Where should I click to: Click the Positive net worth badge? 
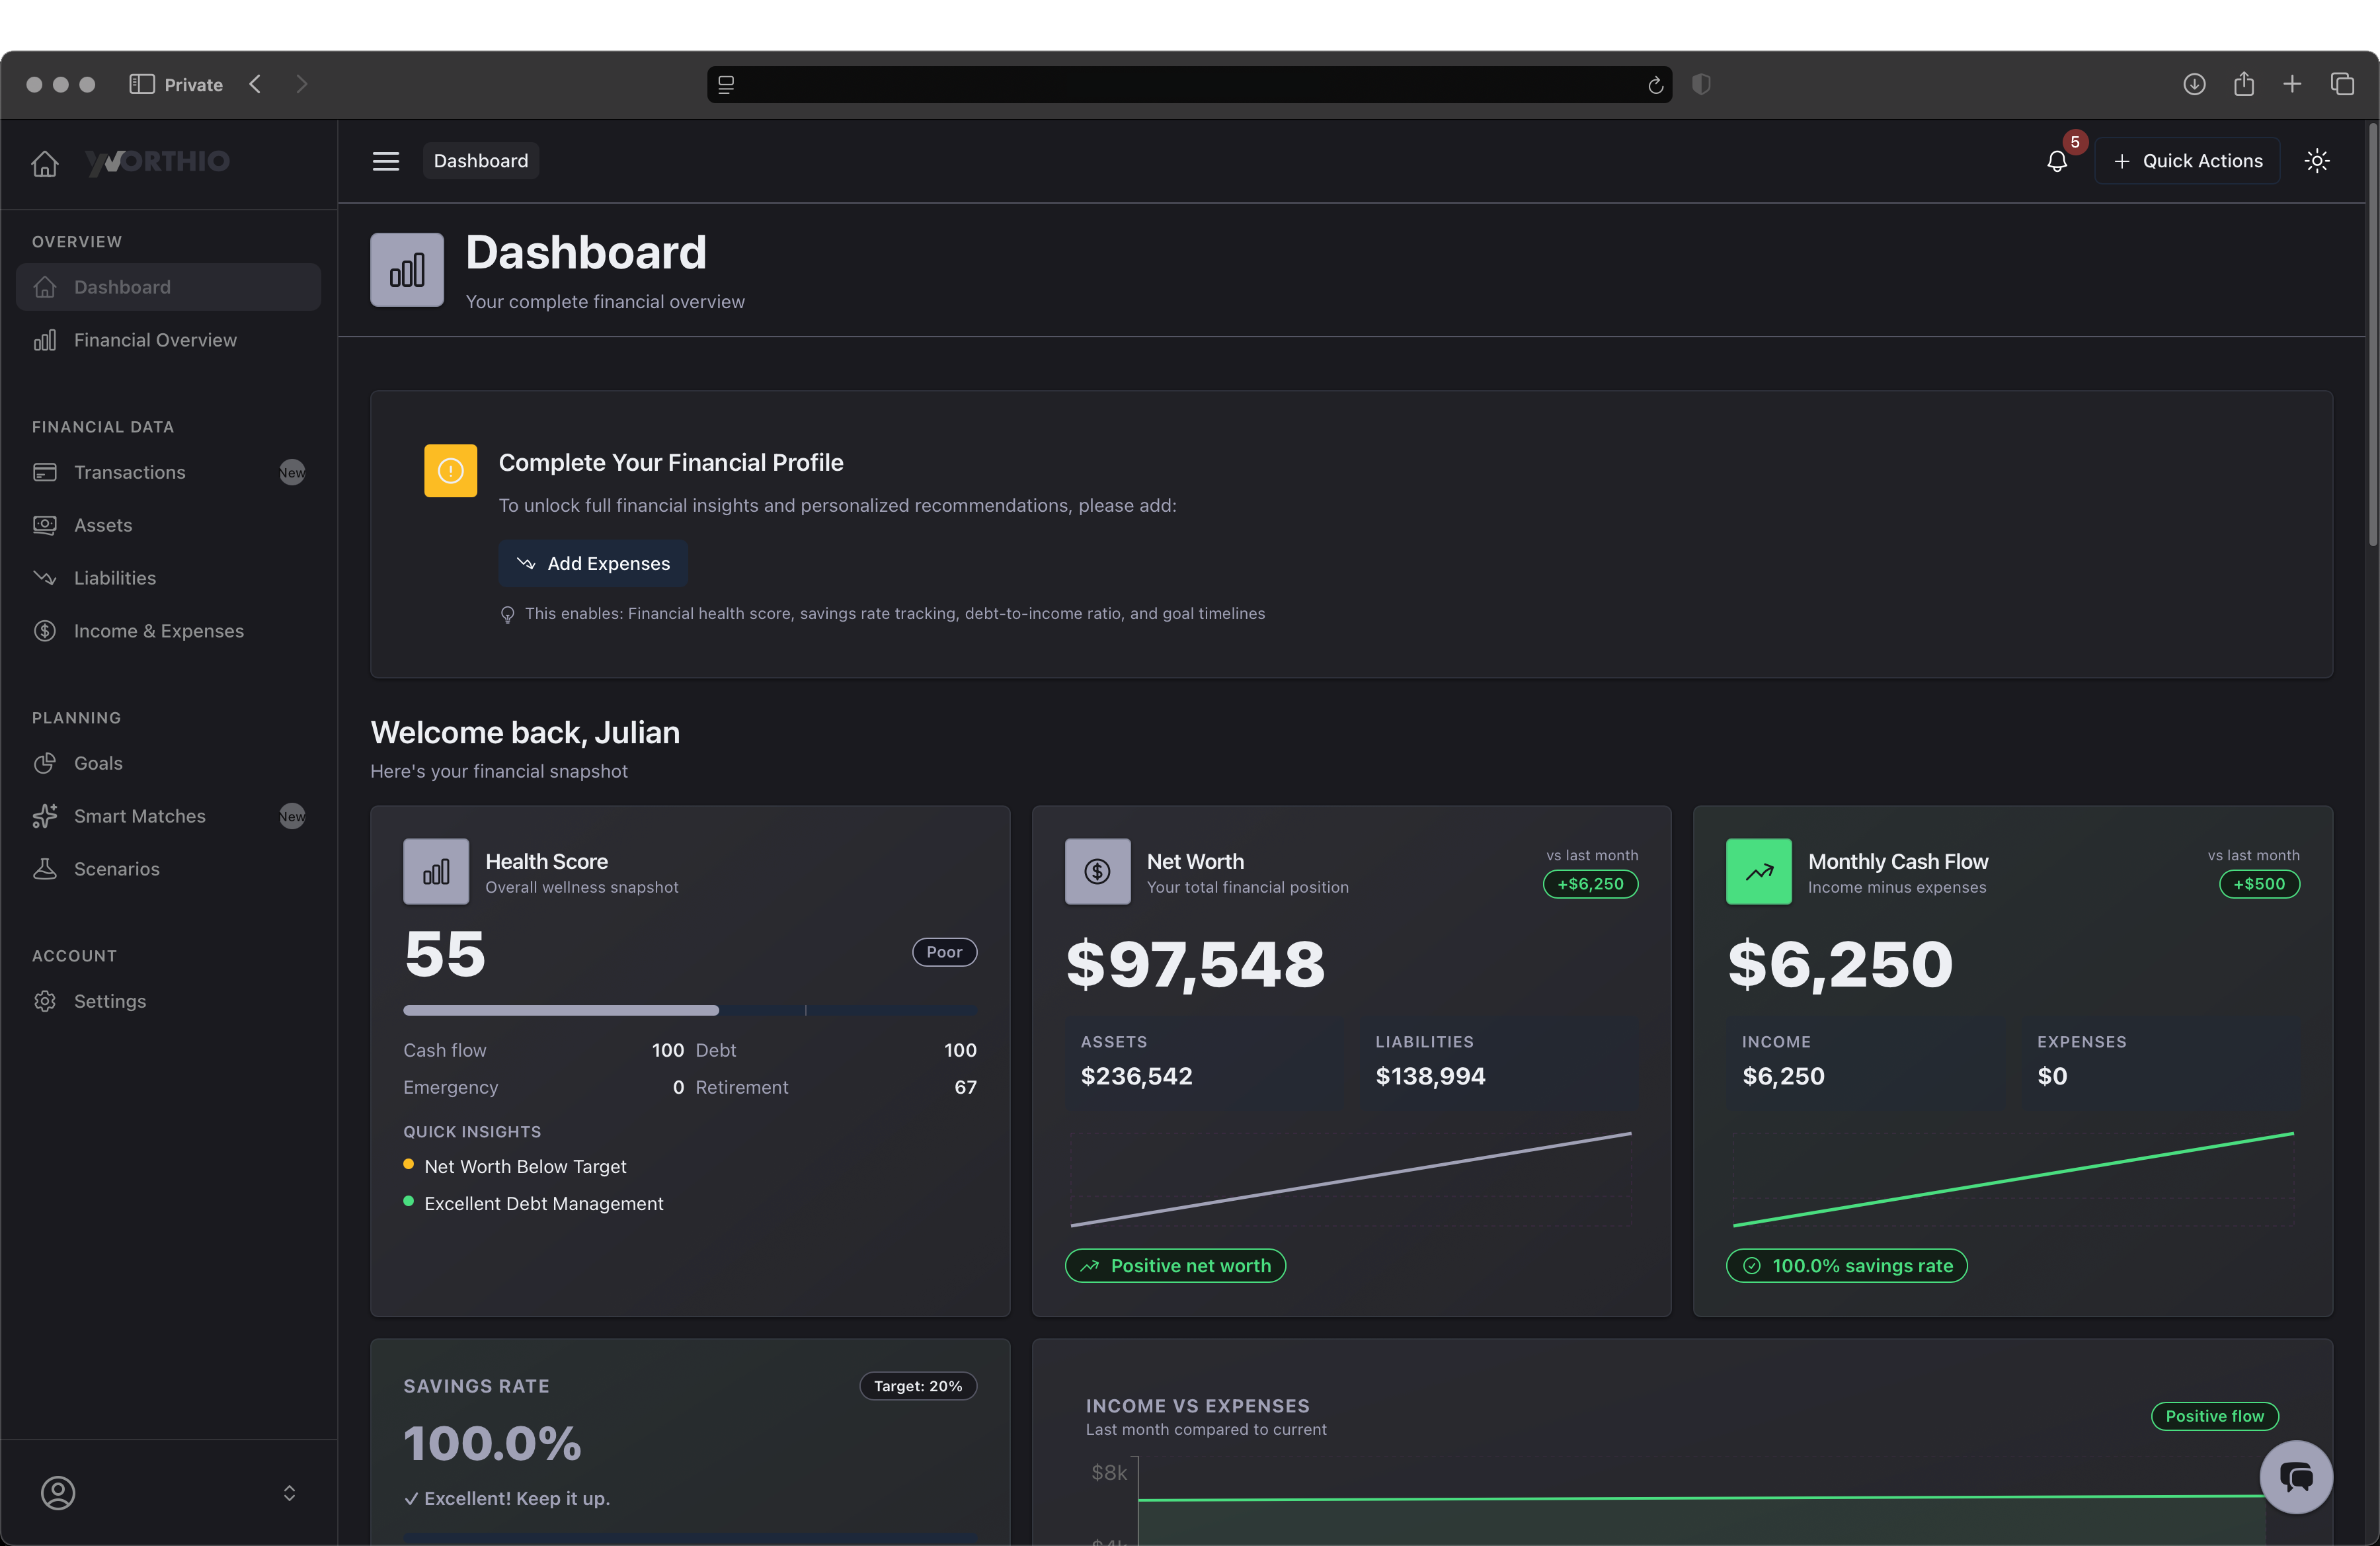(x=1175, y=1265)
